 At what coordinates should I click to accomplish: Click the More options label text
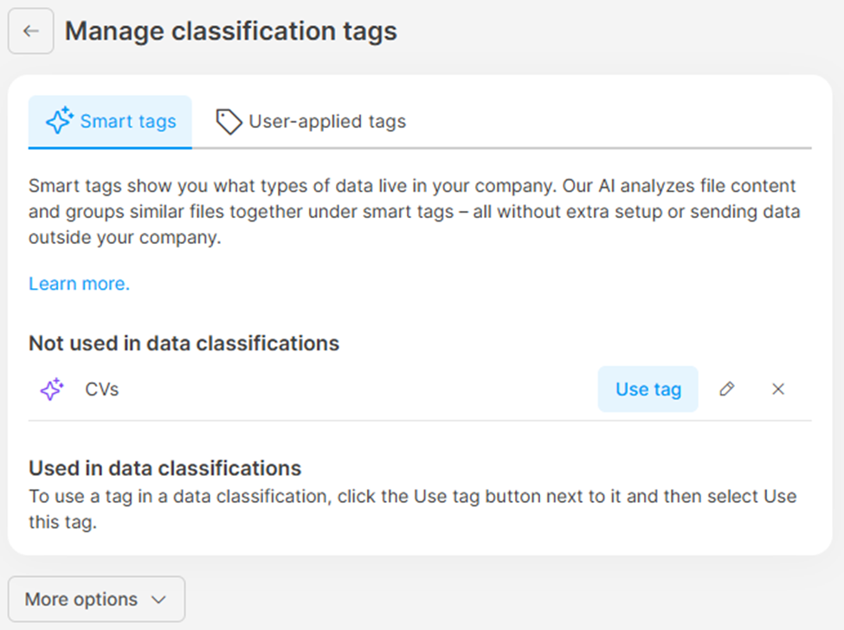(81, 599)
